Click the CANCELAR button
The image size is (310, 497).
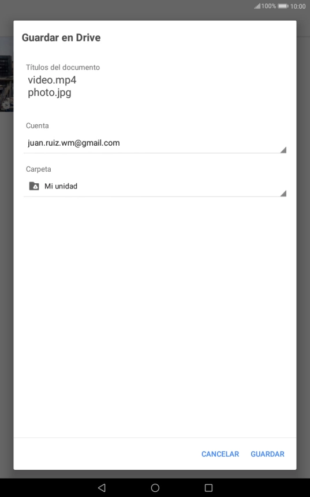[x=220, y=454]
